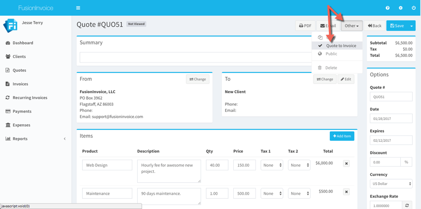
Task: Expand the Other dropdown button
Action: pos(352,26)
